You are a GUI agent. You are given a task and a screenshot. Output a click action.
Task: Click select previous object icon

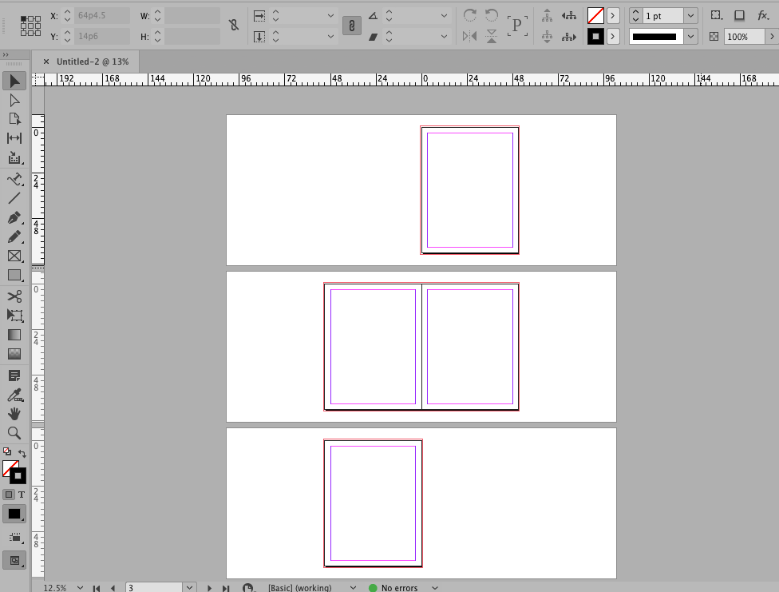569,15
